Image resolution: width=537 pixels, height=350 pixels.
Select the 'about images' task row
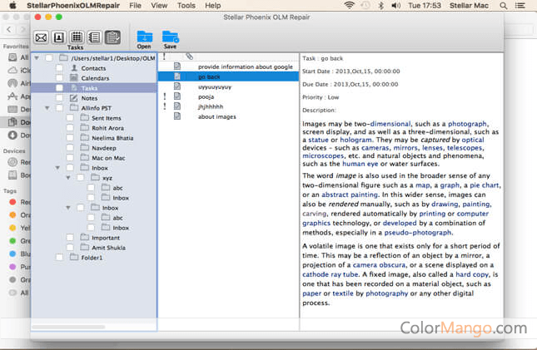click(216, 116)
